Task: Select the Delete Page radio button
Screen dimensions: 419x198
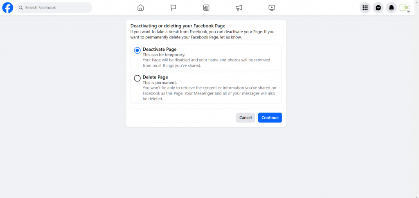Action: (137, 78)
